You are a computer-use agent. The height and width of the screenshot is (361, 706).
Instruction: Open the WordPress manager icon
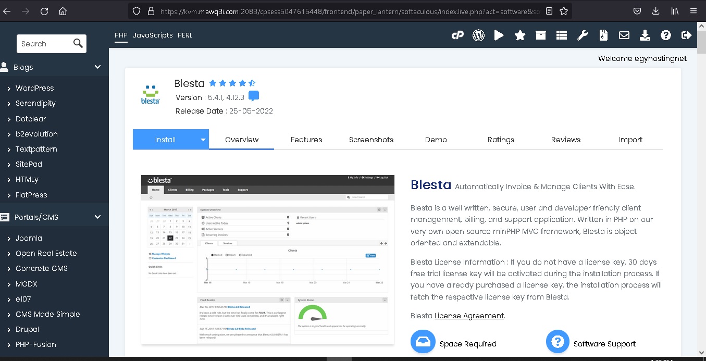coord(478,35)
